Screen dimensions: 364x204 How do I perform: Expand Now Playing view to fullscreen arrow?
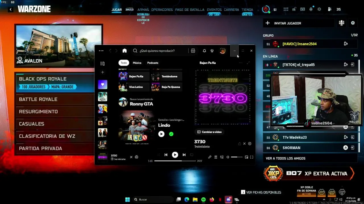(x=248, y=63)
